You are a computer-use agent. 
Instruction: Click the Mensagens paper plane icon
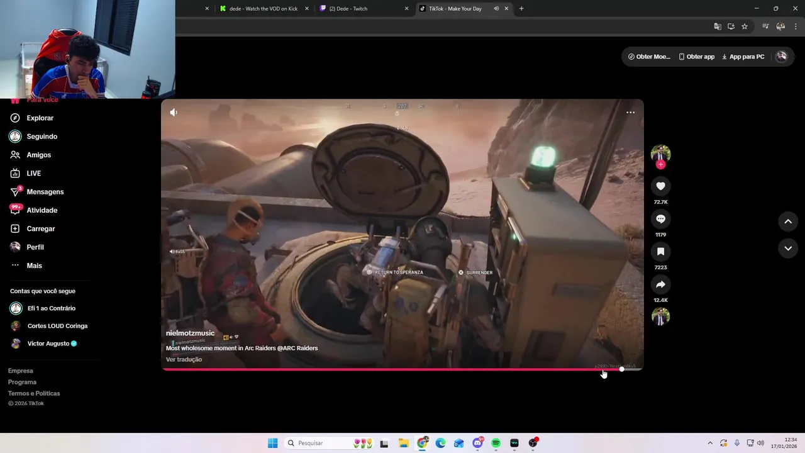pyautogui.click(x=15, y=192)
